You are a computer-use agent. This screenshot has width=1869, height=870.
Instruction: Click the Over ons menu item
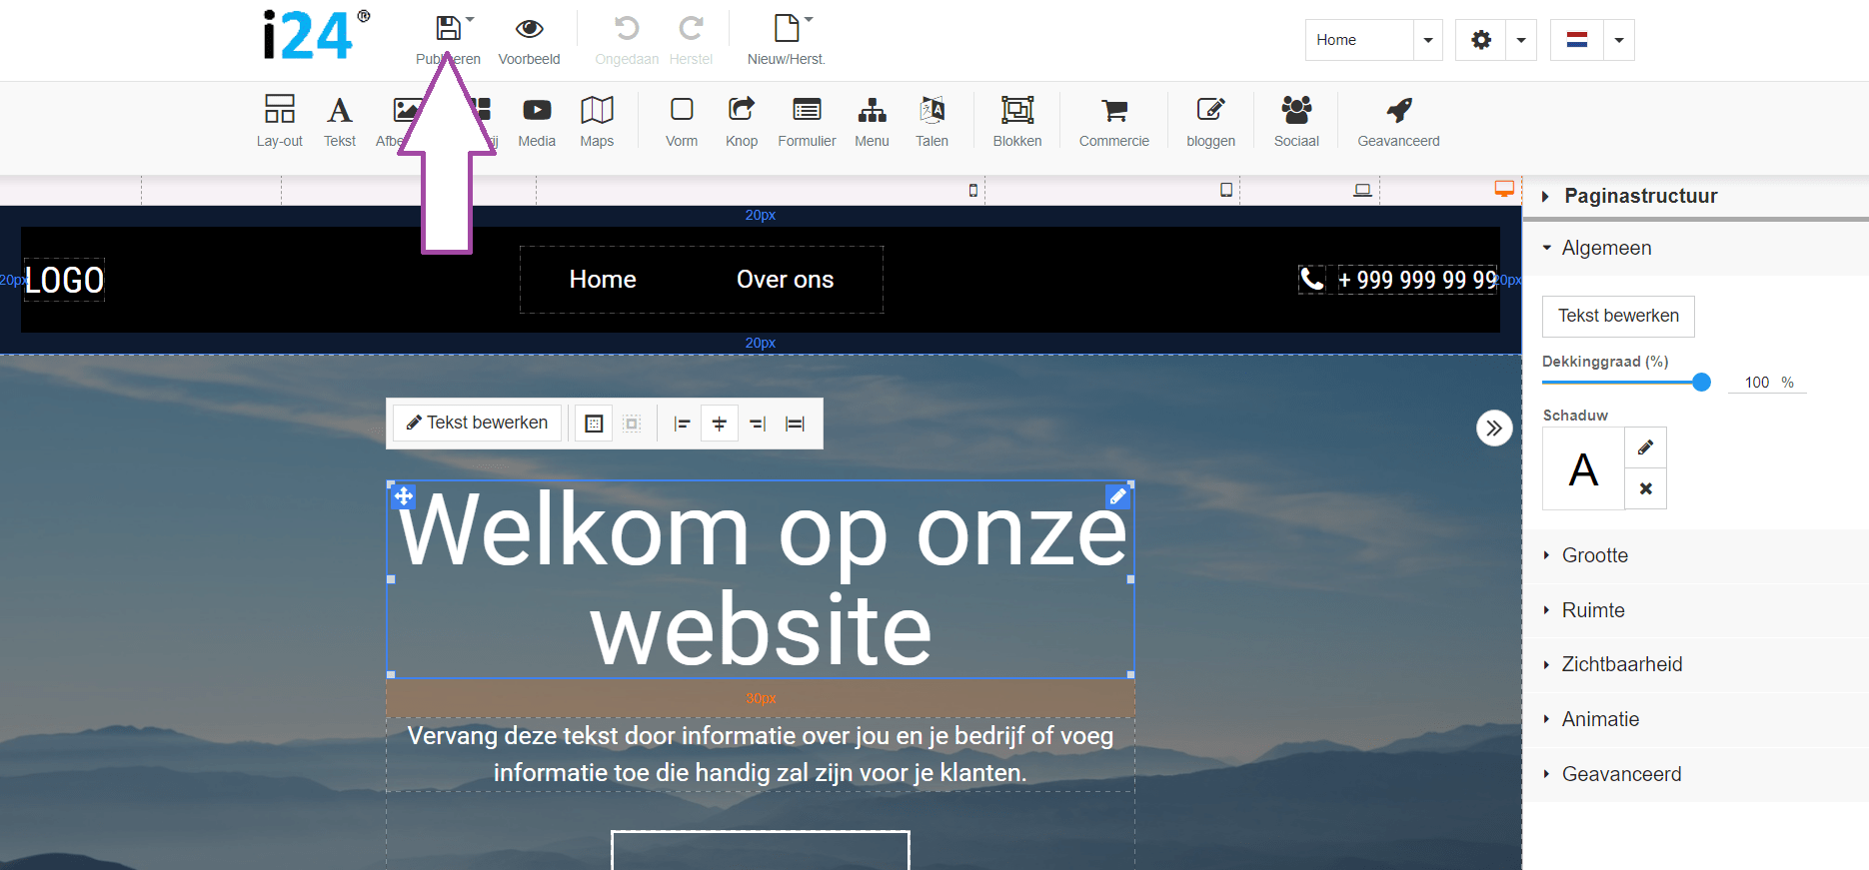click(x=785, y=280)
